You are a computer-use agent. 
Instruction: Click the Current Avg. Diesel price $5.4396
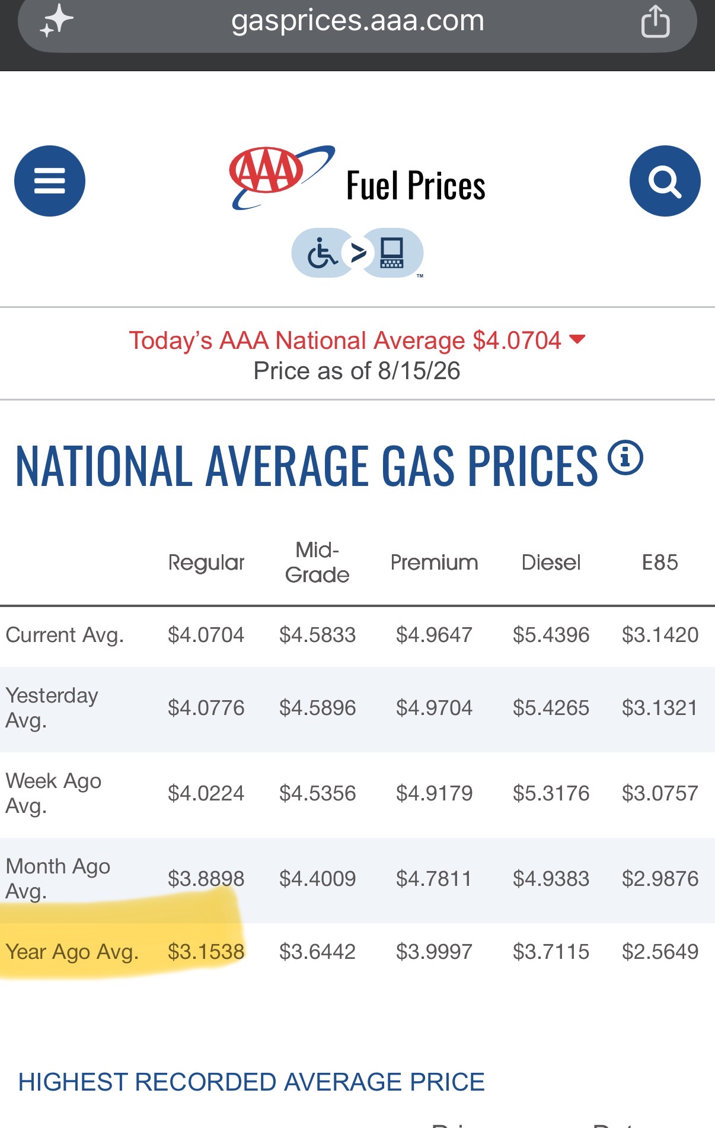coord(551,635)
